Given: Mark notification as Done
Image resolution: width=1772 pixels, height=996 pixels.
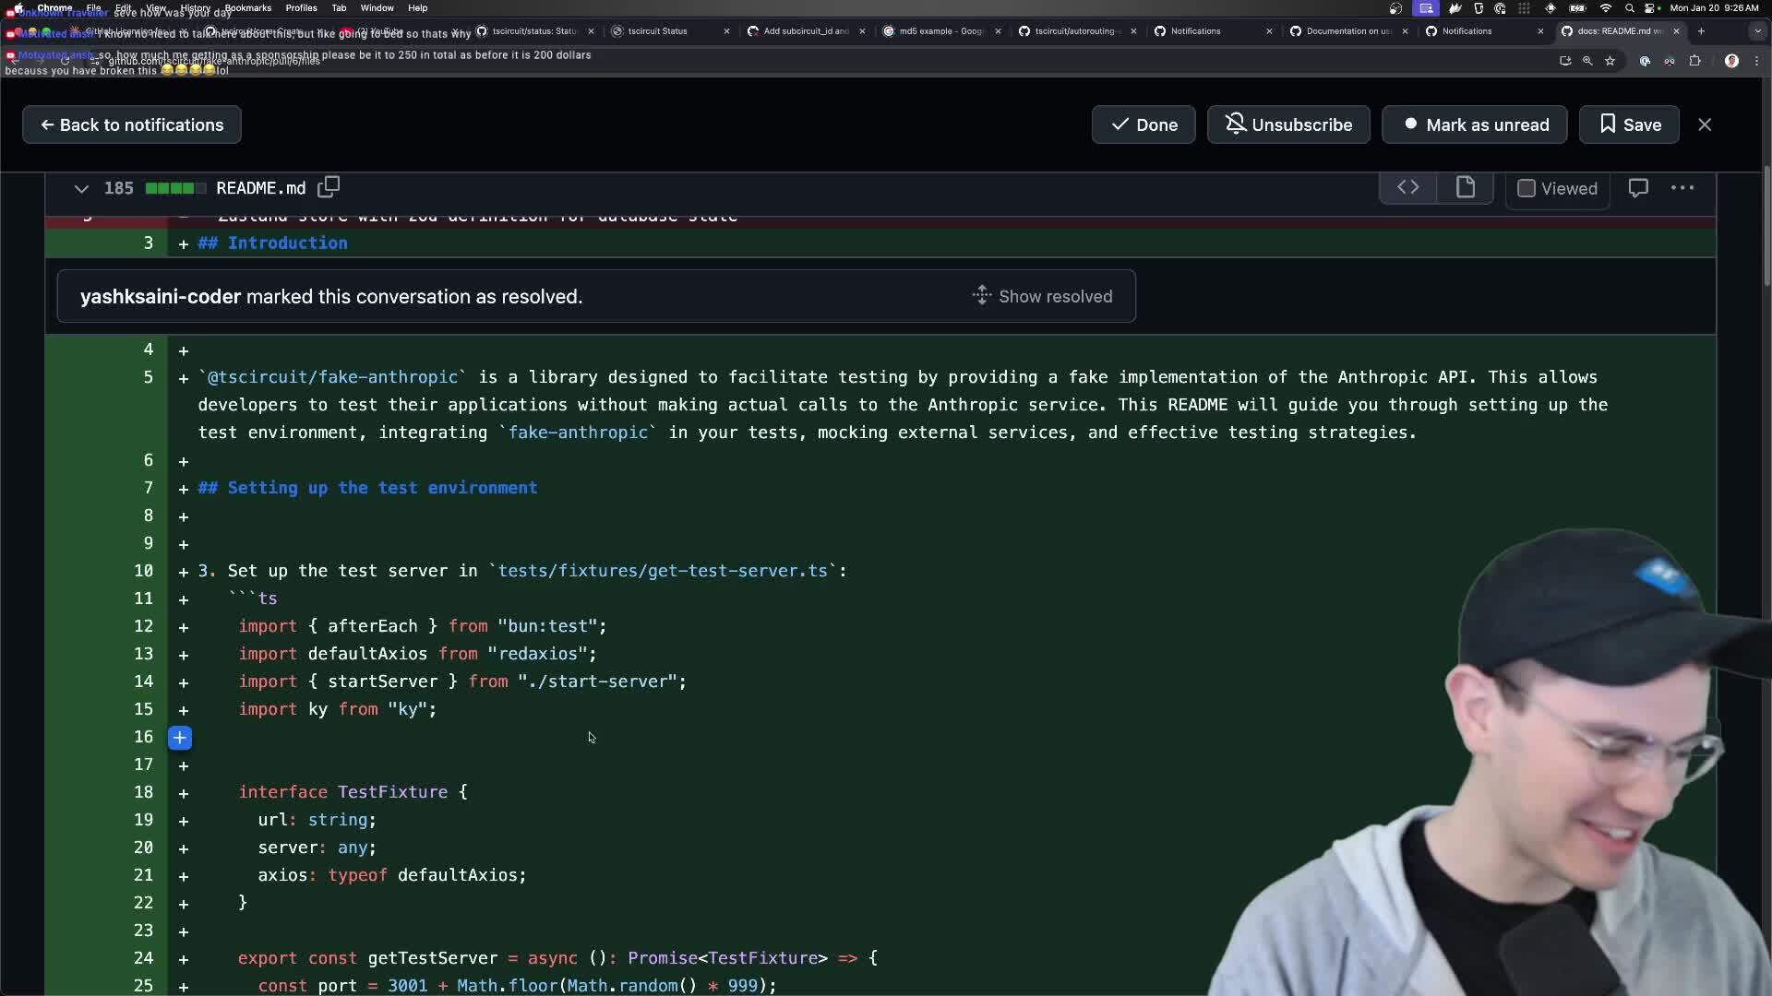Looking at the screenshot, I should click(1143, 125).
